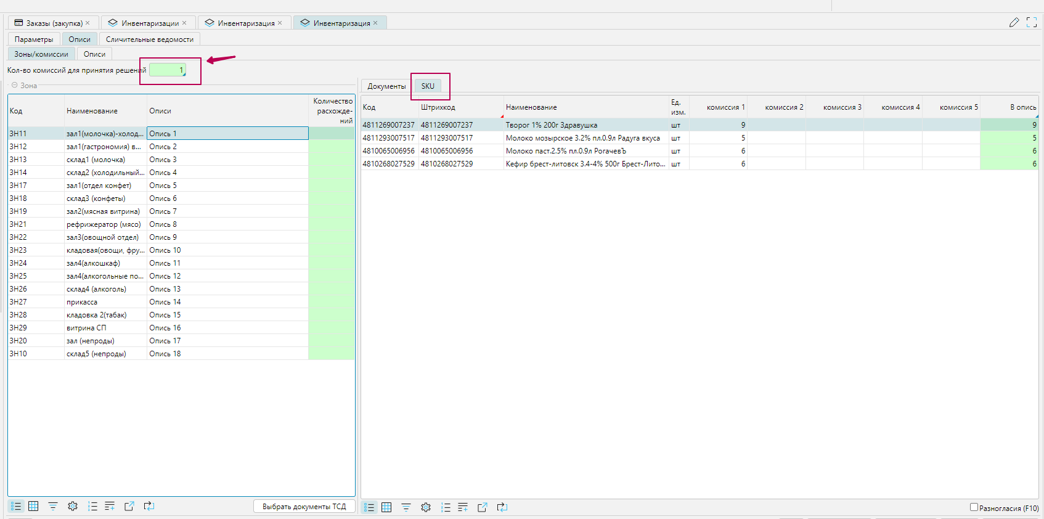
Task: Click the filter icon under the zones table
Action: point(53,506)
